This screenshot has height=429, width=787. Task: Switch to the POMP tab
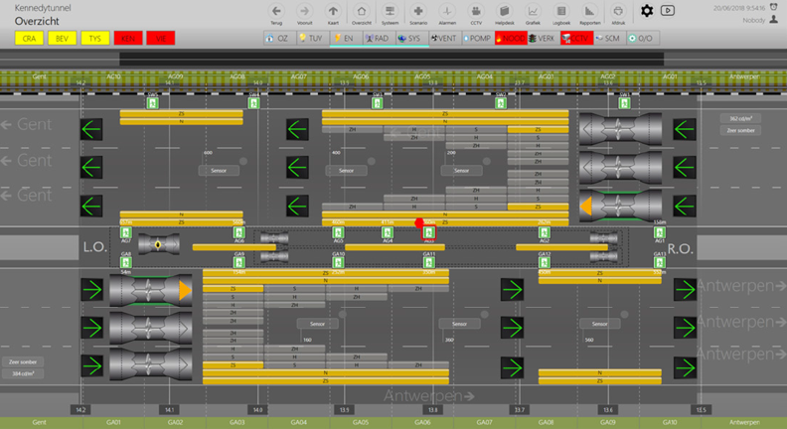pos(477,38)
